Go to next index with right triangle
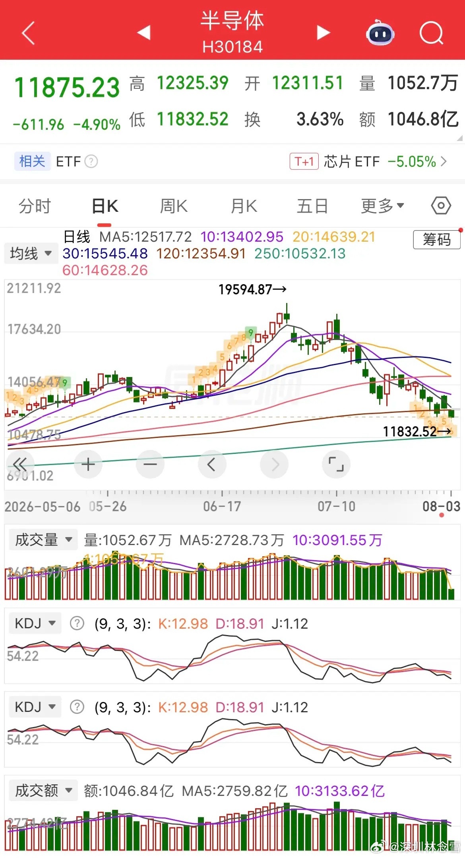This screenshot has height=858, width=465. pyautogui.click(x=324, y=33)
